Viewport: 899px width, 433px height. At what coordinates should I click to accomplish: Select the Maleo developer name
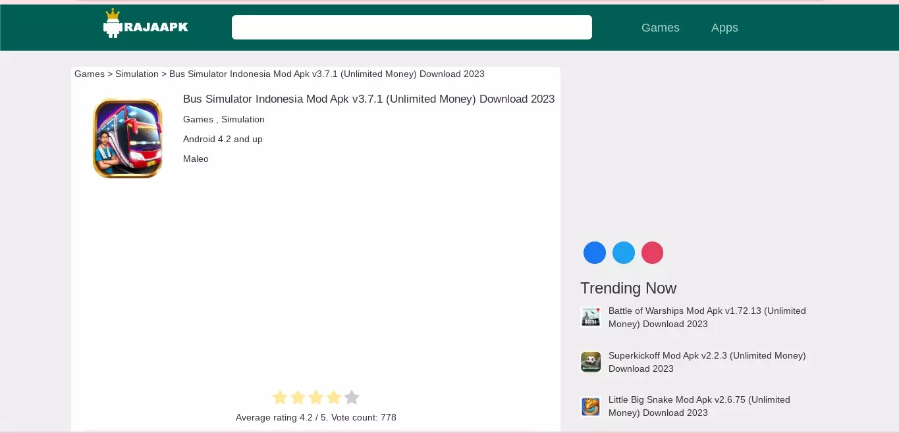196,159
